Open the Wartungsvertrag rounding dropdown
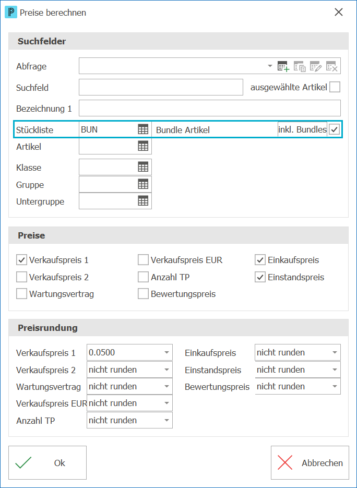This screenshot has width=357, height=488. pyautogui.click(x=129, y=386)
